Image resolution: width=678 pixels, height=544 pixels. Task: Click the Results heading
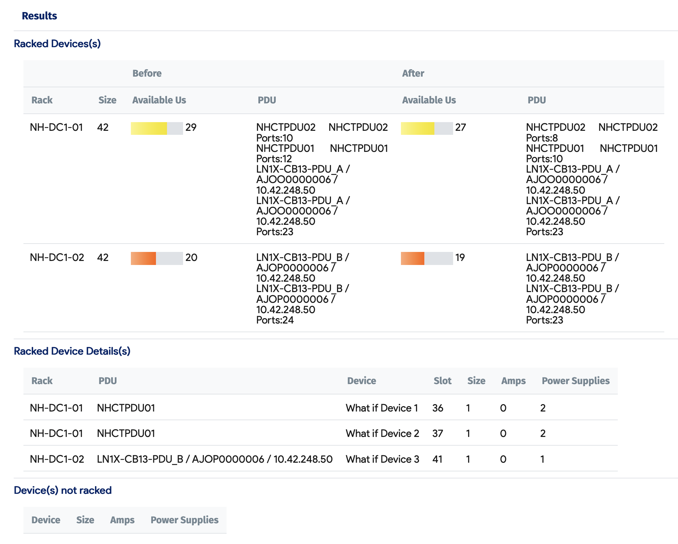coord(39,16)
